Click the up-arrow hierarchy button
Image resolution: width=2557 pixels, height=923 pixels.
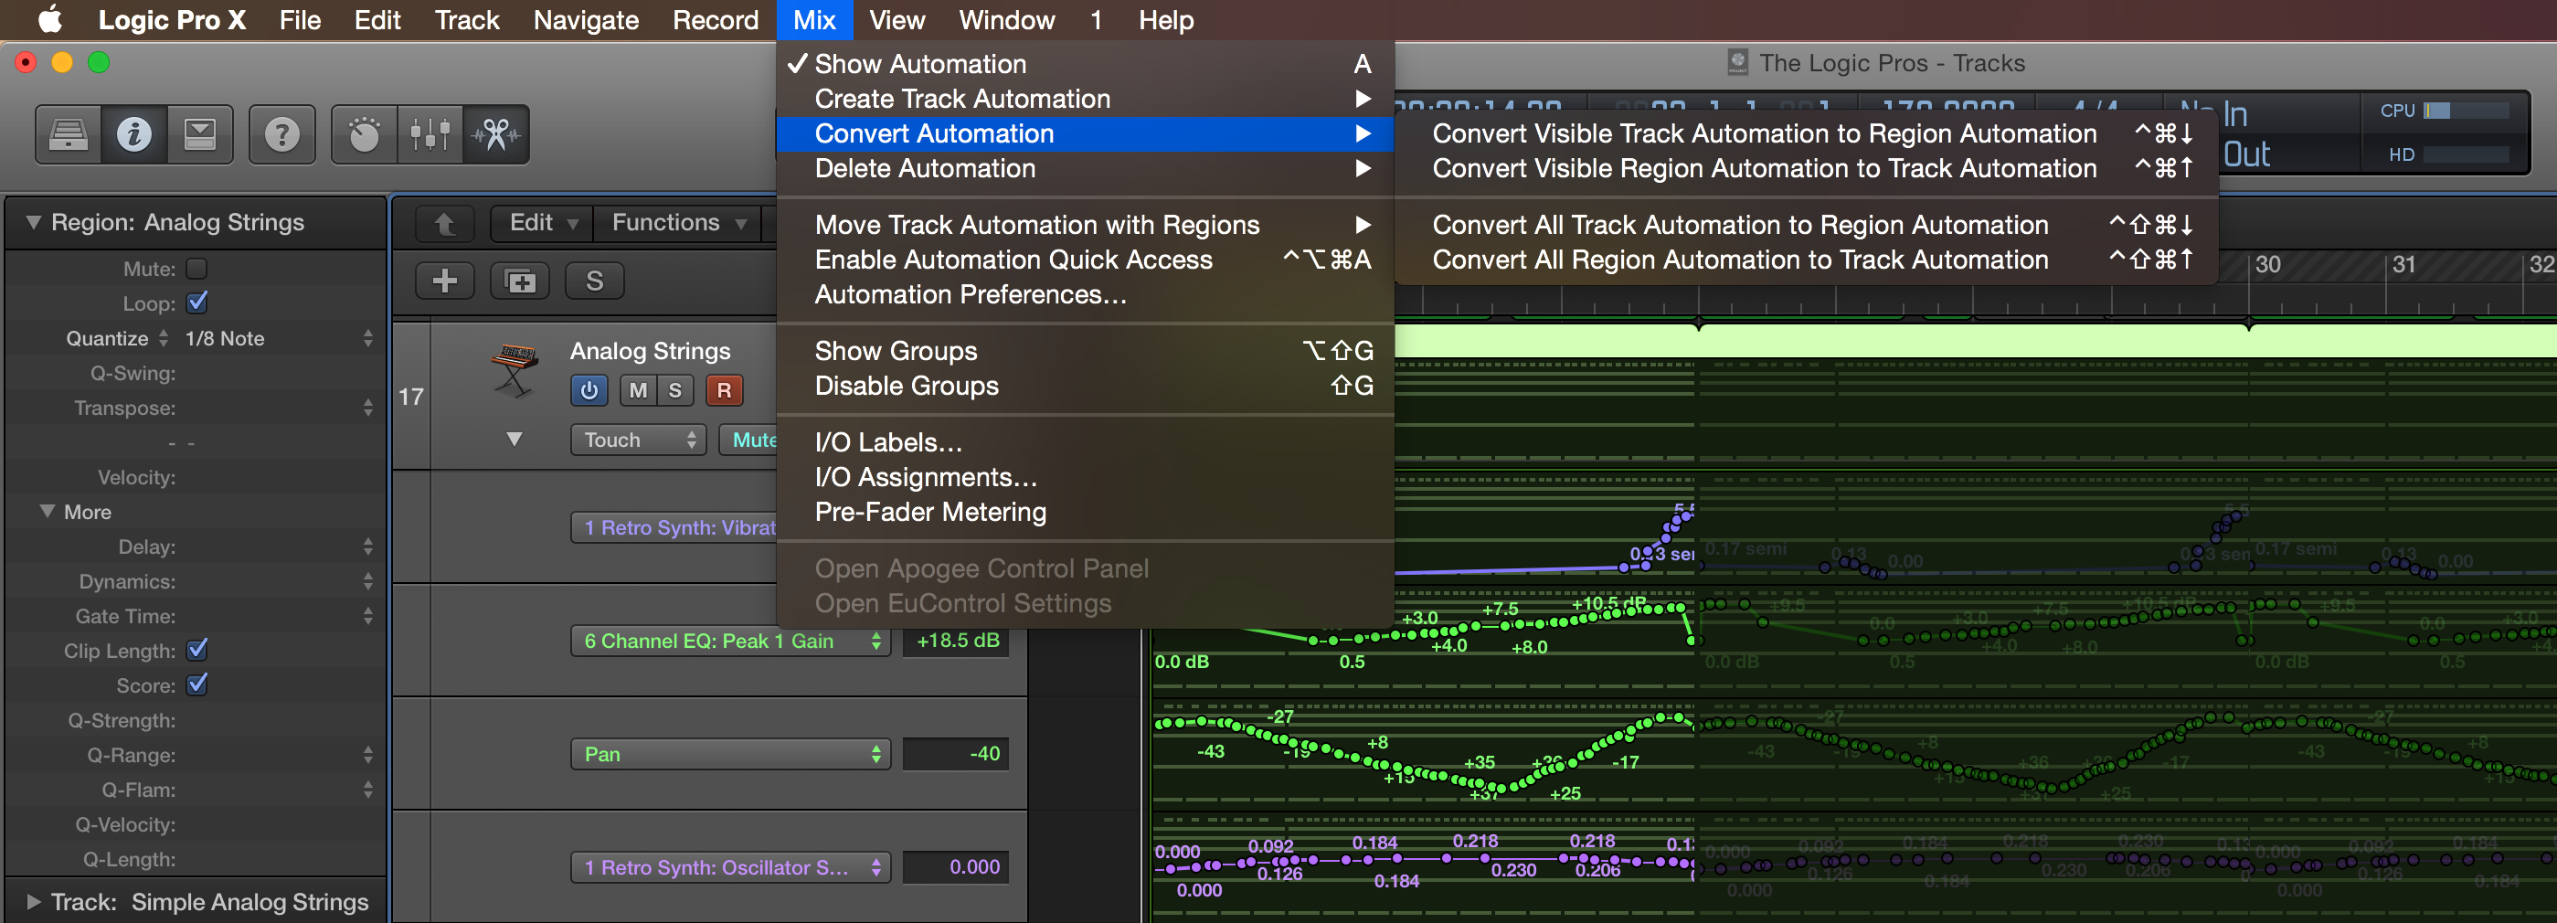pos(445,224)
